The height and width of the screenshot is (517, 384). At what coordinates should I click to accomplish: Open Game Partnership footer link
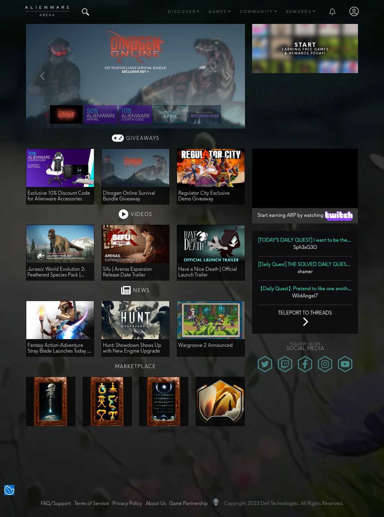click(x=188, y=503)
